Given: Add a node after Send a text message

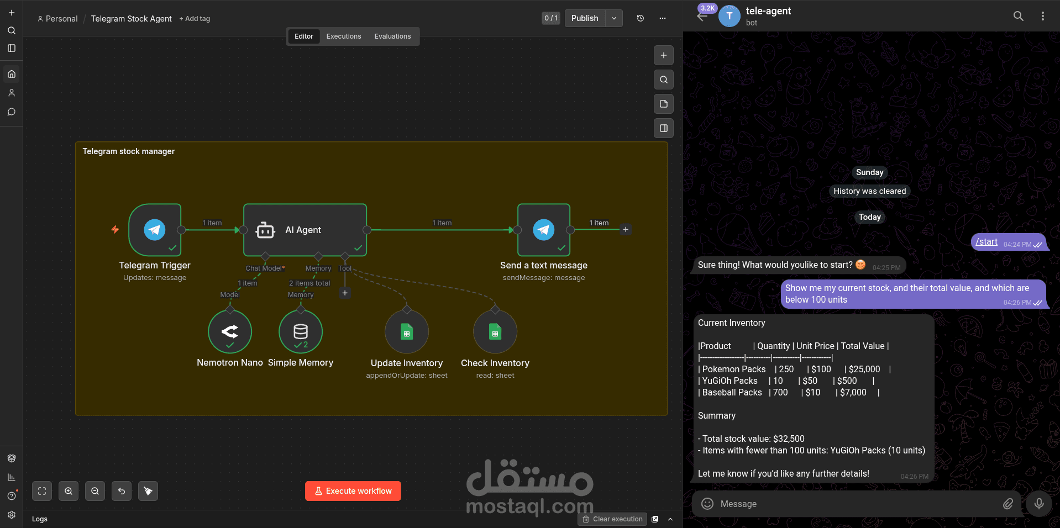Looking at the screenshot, I should (x=626, y=230).
